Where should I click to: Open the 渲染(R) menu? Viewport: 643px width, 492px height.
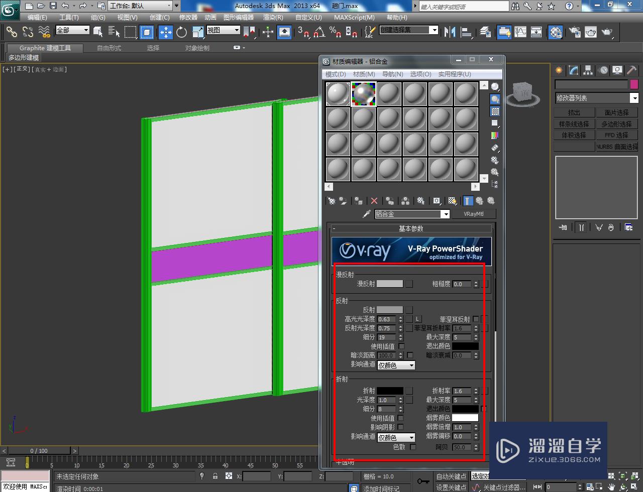coord(273,18)
